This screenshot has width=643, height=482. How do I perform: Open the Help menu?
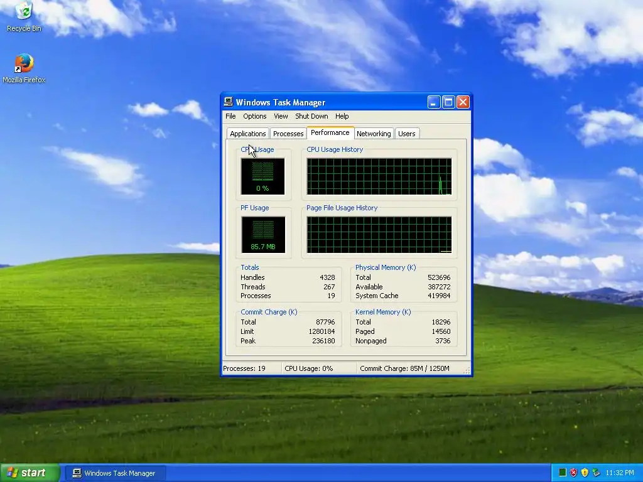342,116
